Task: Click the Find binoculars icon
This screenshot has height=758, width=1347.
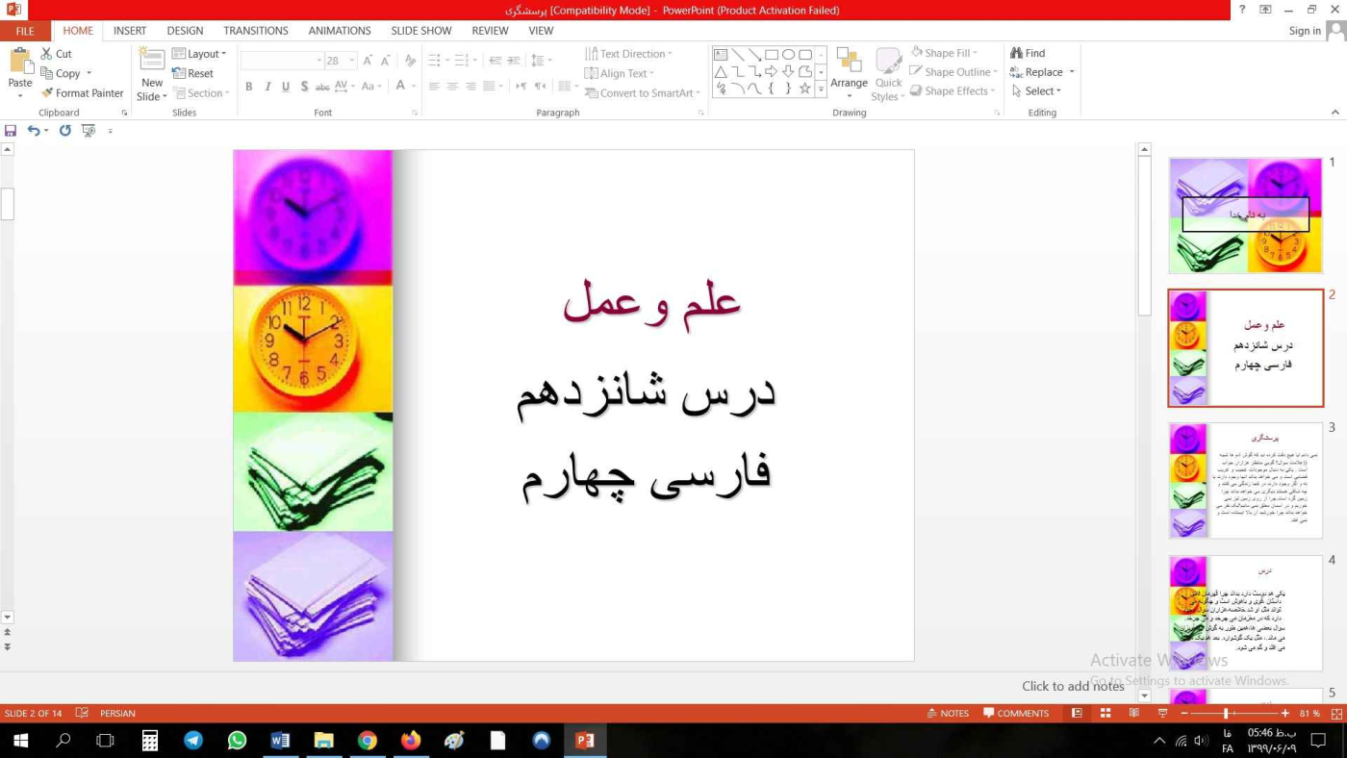Action: click(x=1016, y=54)
